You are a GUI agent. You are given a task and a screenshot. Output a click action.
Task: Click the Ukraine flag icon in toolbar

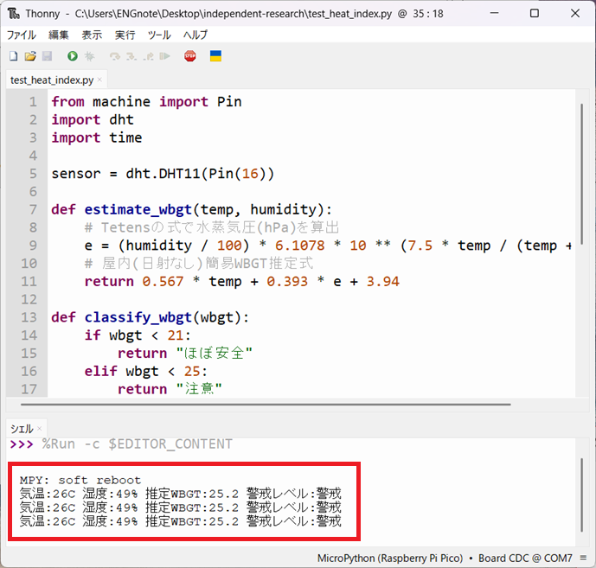(x=215, y=56)
